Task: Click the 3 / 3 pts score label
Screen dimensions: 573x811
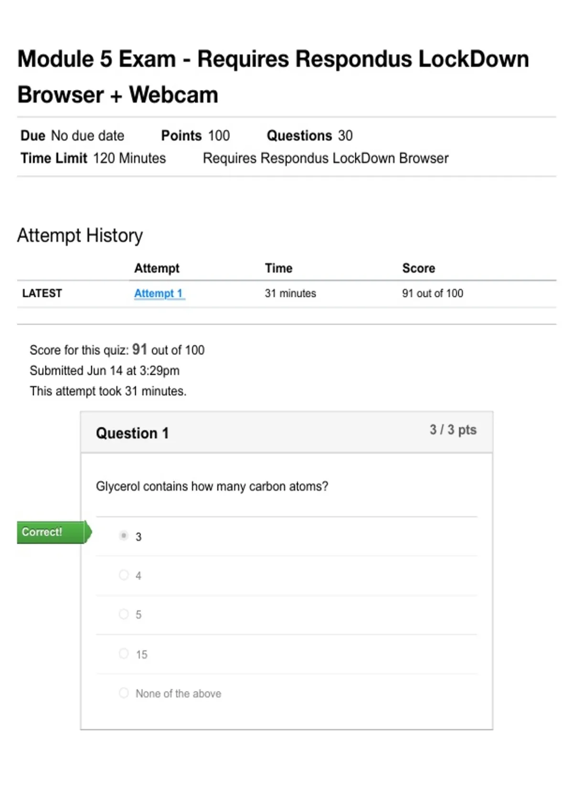Action: point(453,430)
